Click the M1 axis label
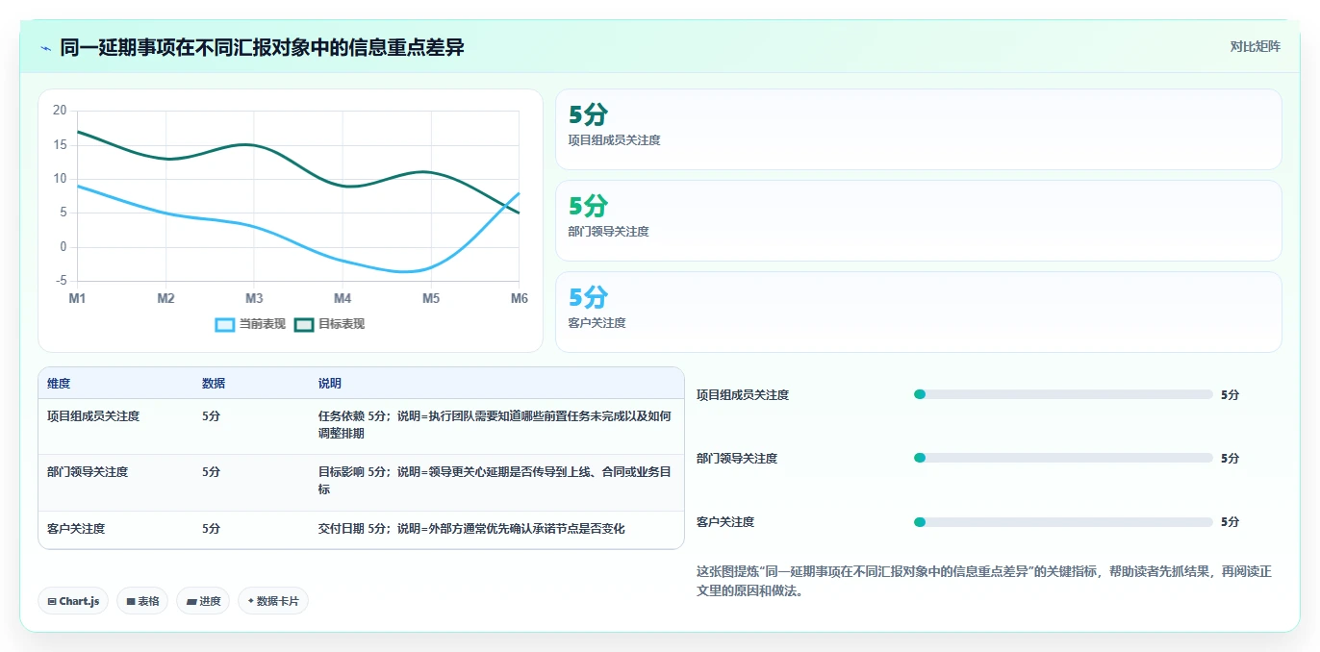Image resolution: width=1320 pixels, height=652 pixels. coord(77,299)
